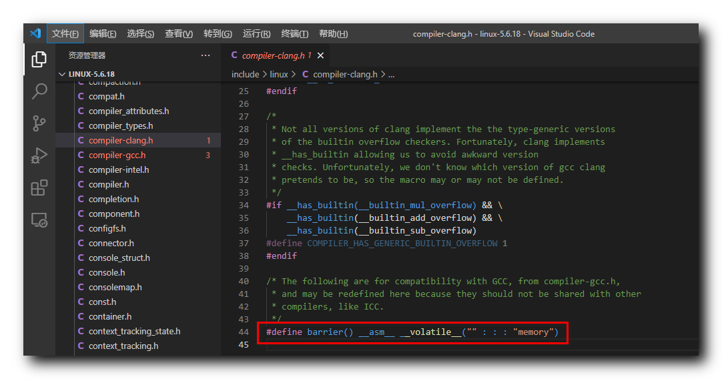Open the Source Control view icon
Image resolution: width=722 pixels, height=379 pixels.
39,123
